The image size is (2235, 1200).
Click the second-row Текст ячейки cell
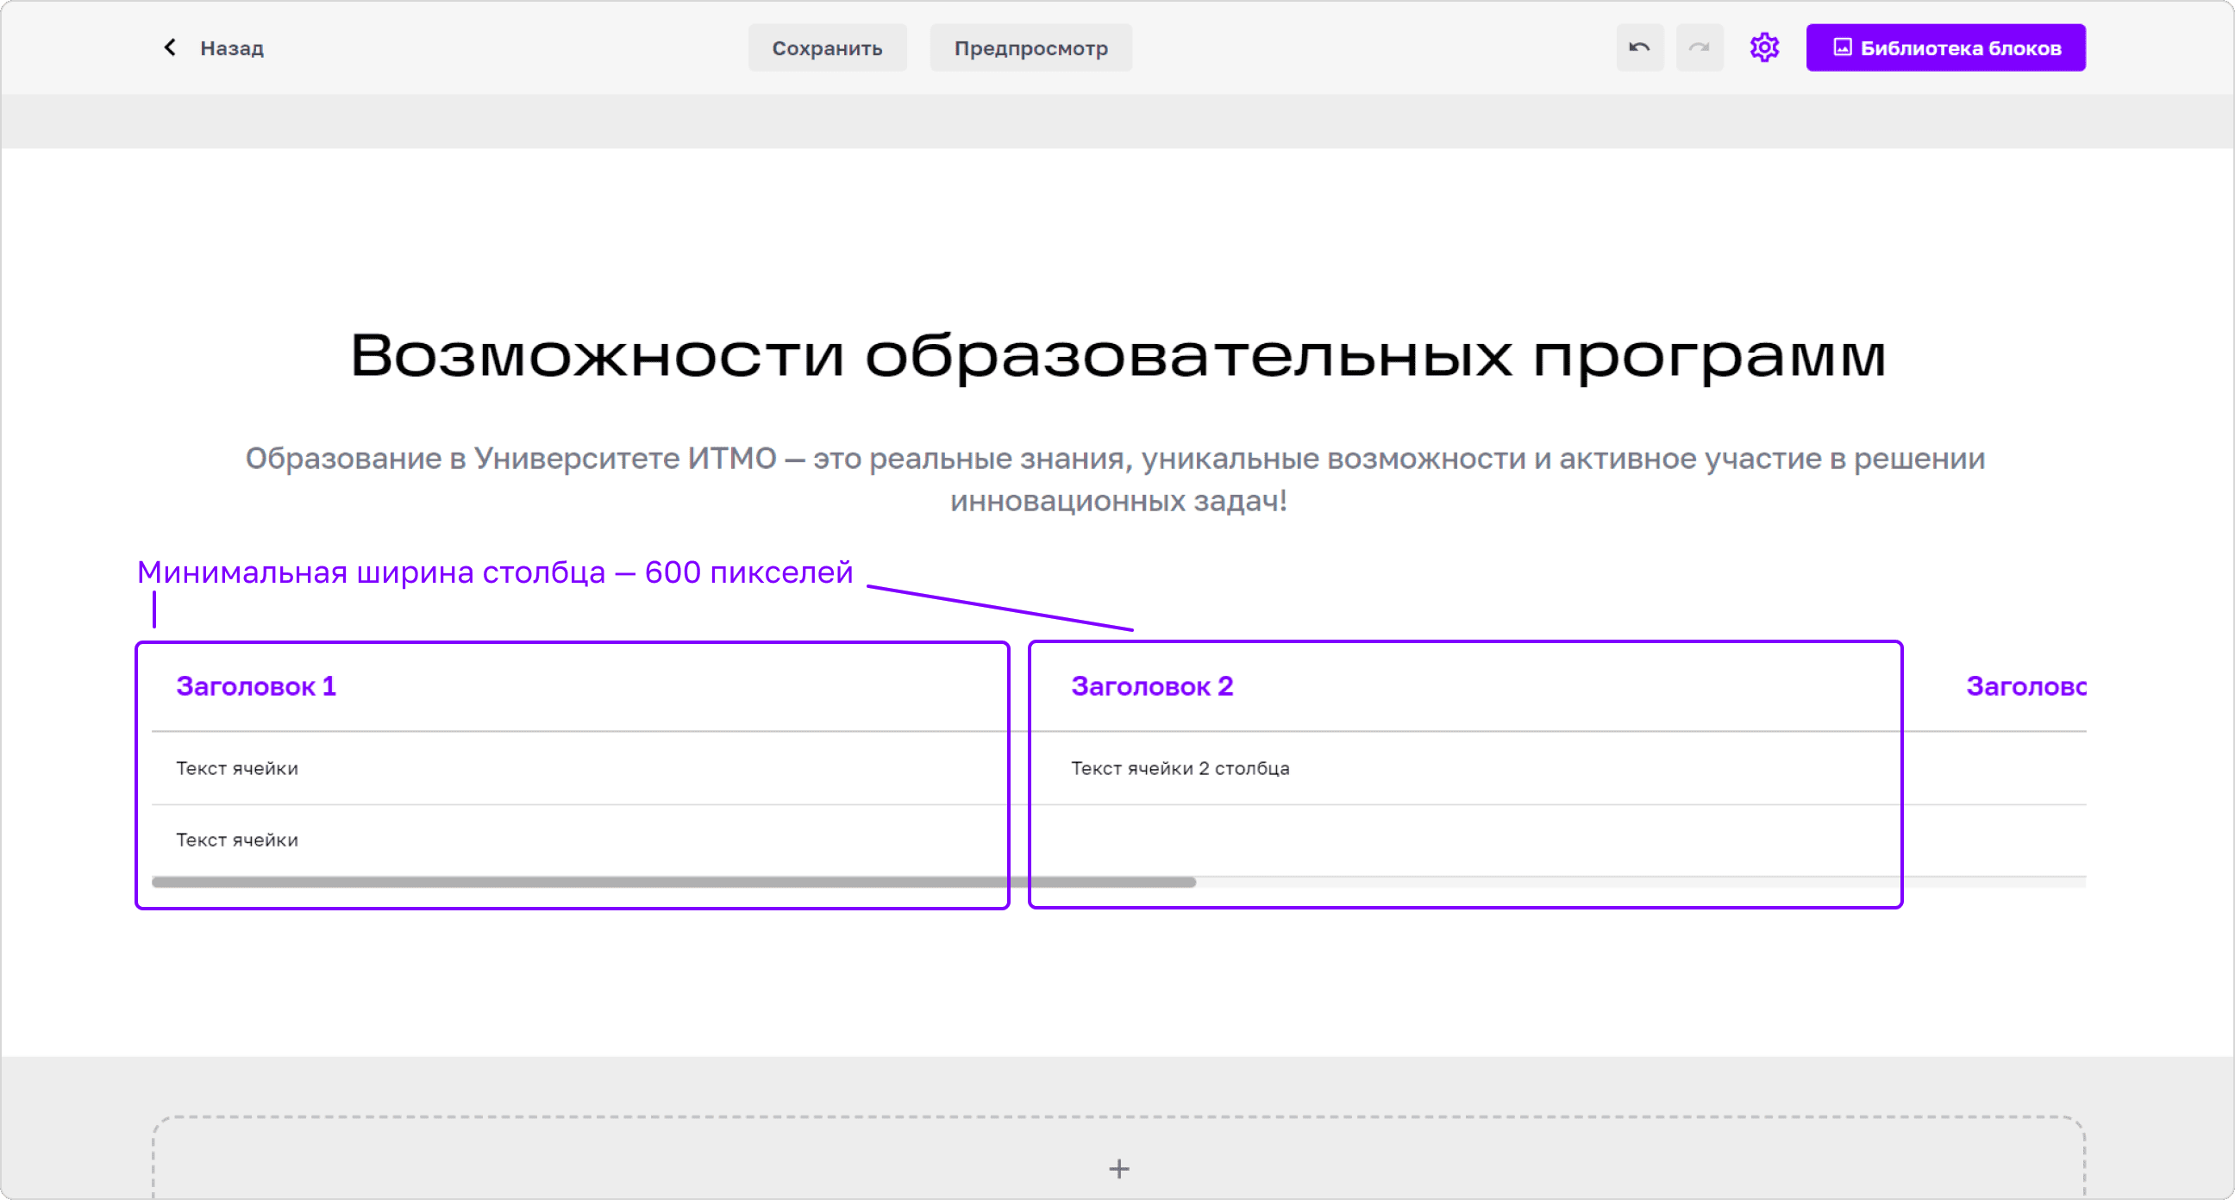click(x=237, y=840)
